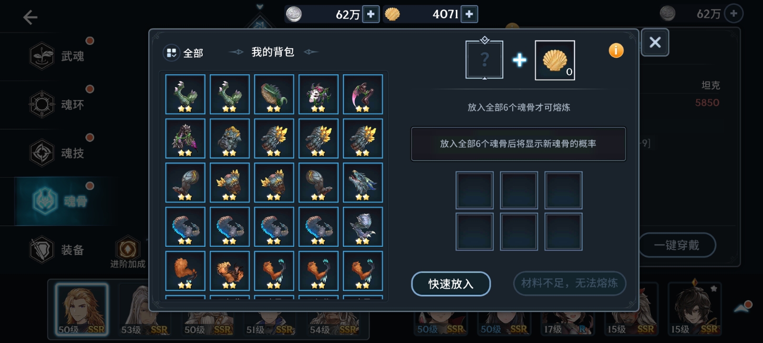Open the orange info icon

(x=616, y=50)
